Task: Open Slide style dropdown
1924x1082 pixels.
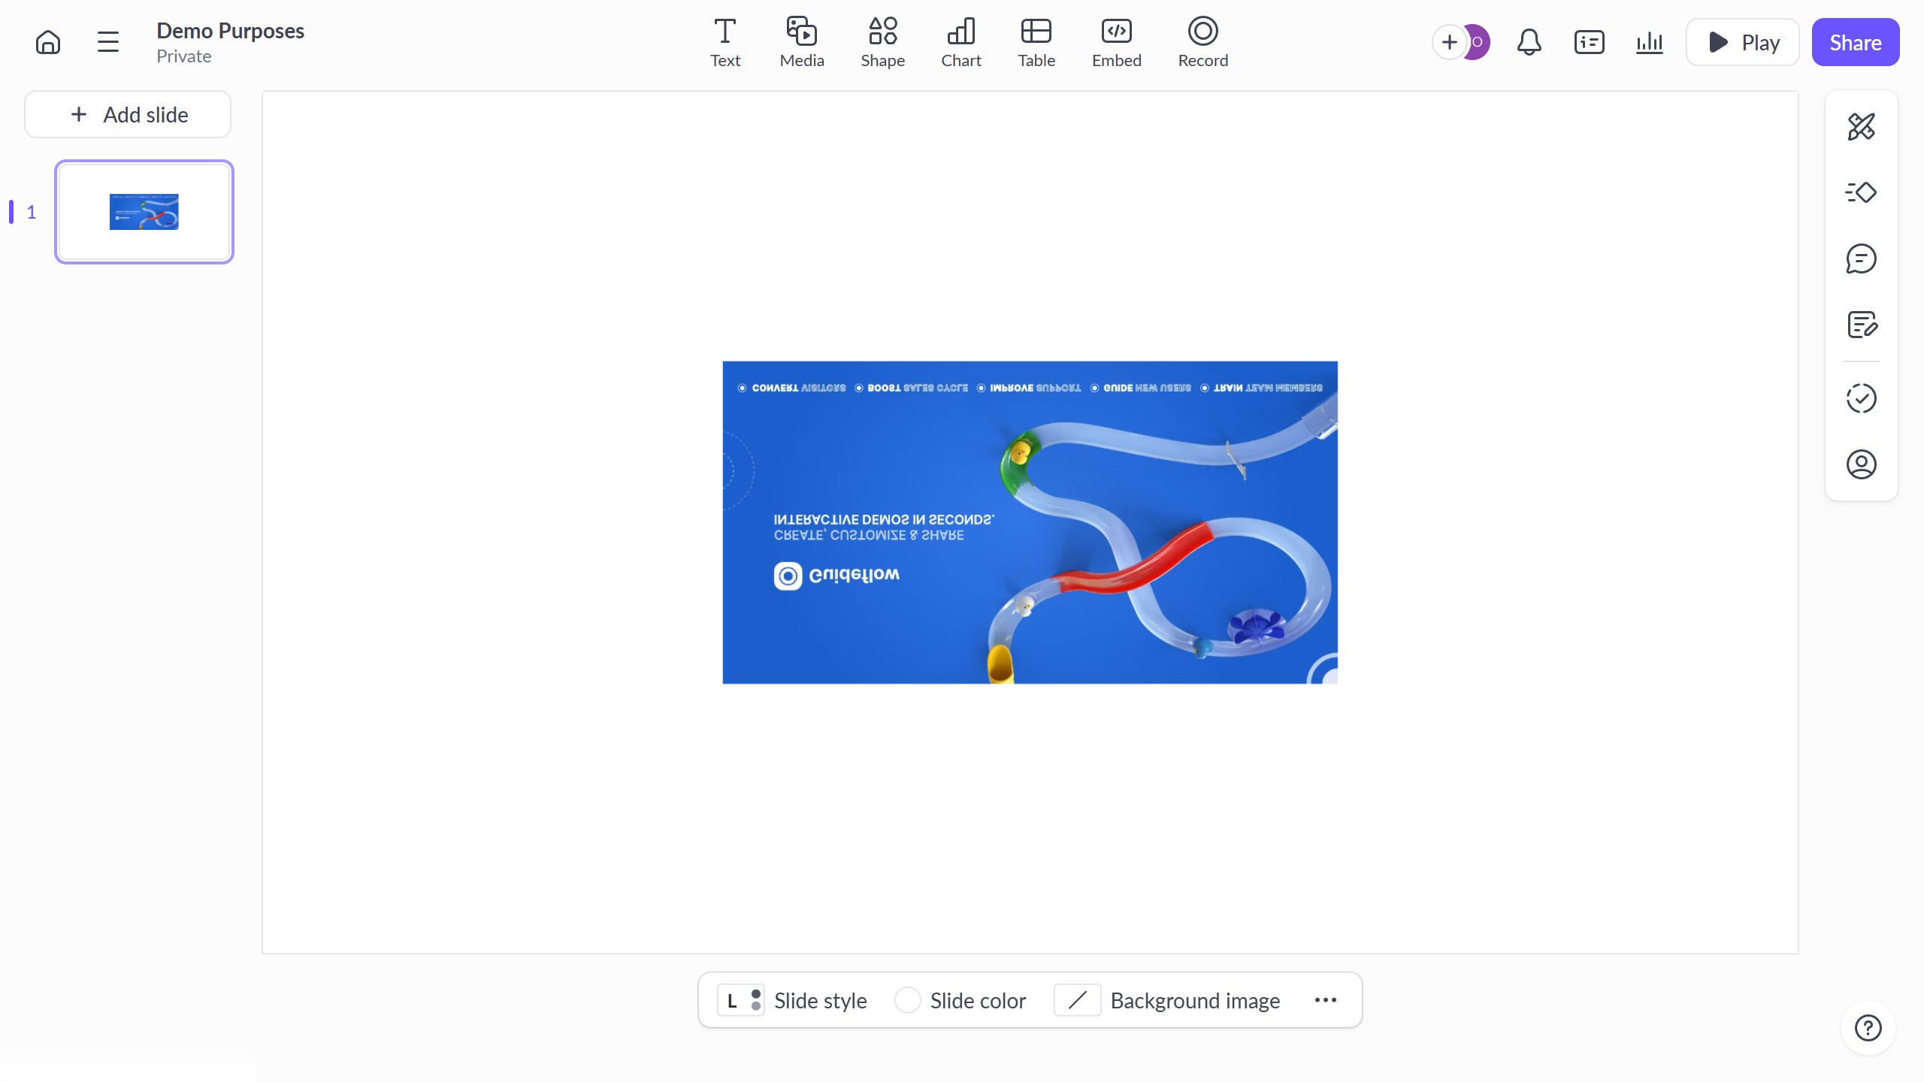Action: tap(792, 1000)
